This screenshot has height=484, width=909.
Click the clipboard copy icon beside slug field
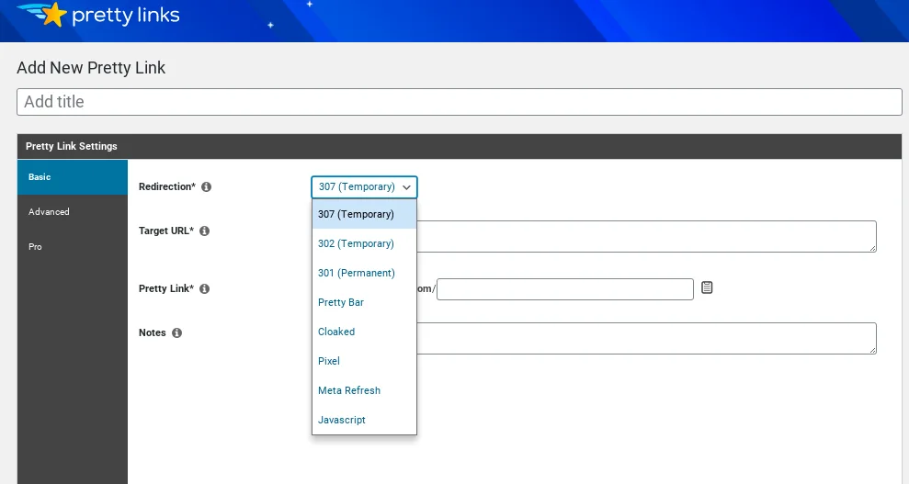click(x=707, y=288)
